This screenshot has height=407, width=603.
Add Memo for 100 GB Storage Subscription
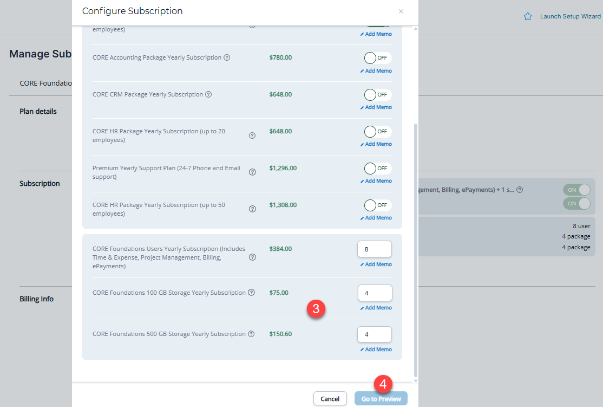coord(376,308)
